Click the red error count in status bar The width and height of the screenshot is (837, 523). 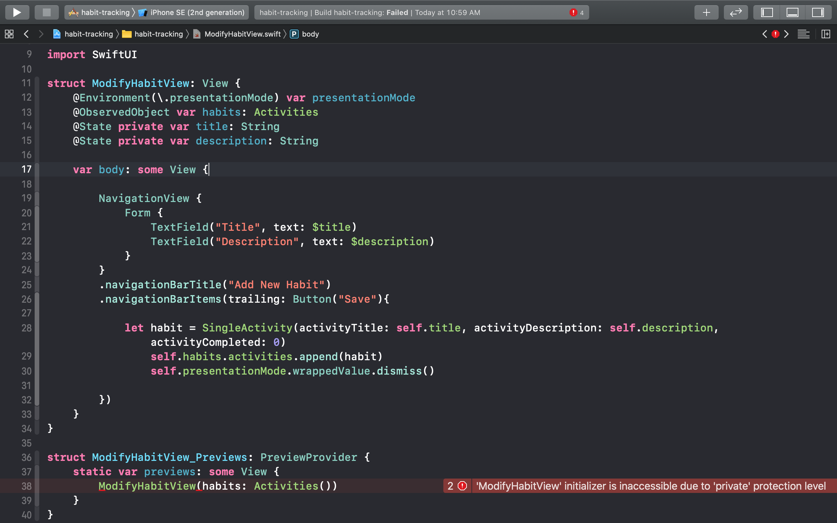coord(576,12)
